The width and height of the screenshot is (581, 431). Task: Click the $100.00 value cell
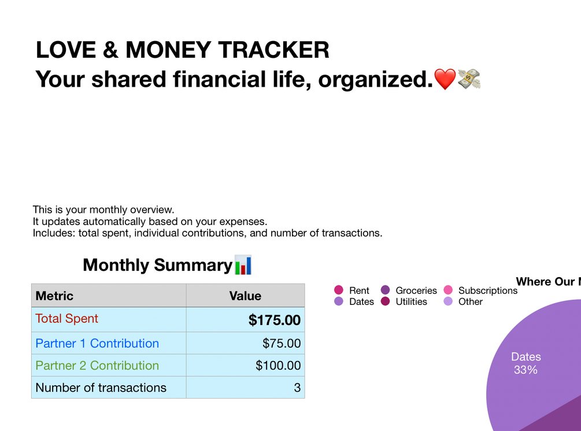tap(245, 366)
